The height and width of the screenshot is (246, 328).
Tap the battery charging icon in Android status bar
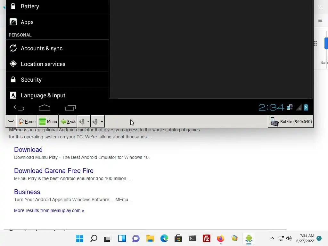(x=306, y=107)
